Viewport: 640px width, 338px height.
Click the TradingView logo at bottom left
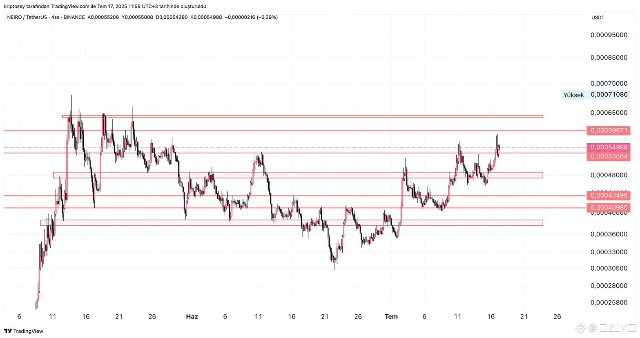click(x=24, y=331)
